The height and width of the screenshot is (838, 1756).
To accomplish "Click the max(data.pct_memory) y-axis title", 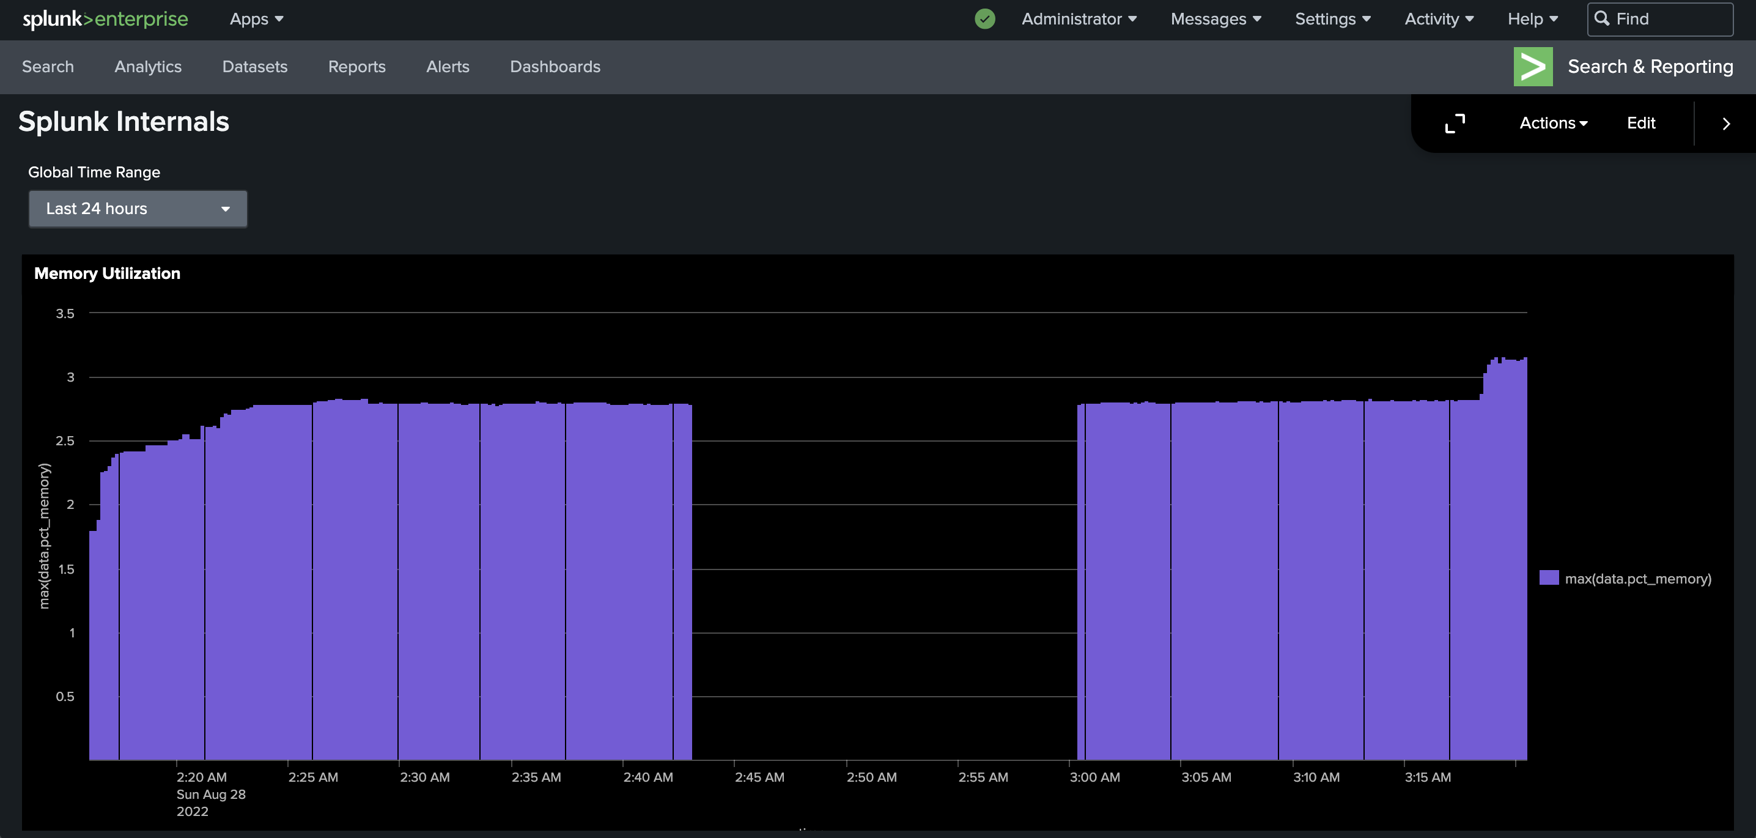I will (44, 536).
